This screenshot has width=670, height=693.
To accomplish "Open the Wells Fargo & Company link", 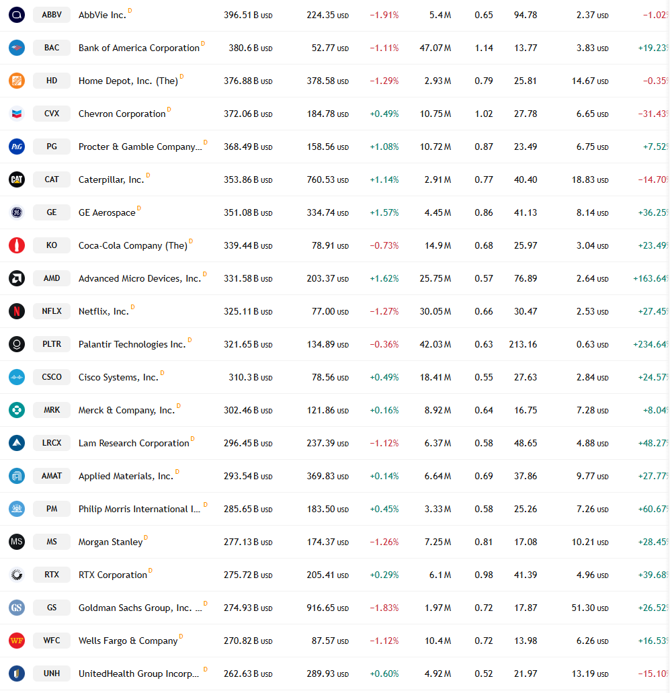I will click(x=128, y=641).
